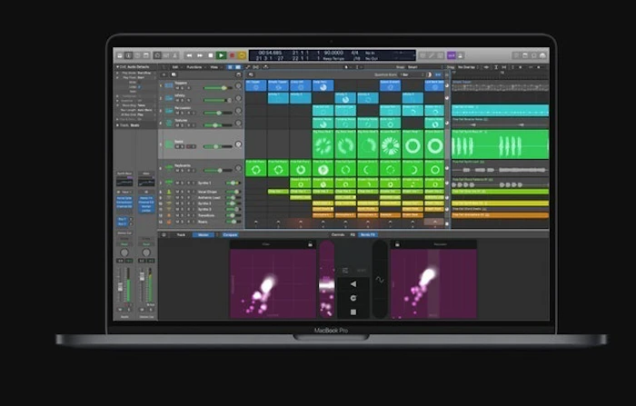The height and width of the screenshot is (406, 636).
Task: Adjust the Textures track volume slider
Action: click(217, 125)
